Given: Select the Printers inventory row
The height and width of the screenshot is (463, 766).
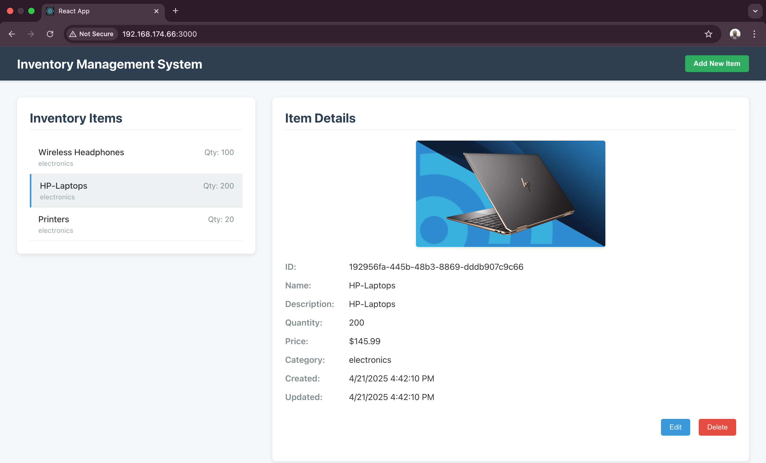Looking at the screenshot, I should tap(136, 224).
